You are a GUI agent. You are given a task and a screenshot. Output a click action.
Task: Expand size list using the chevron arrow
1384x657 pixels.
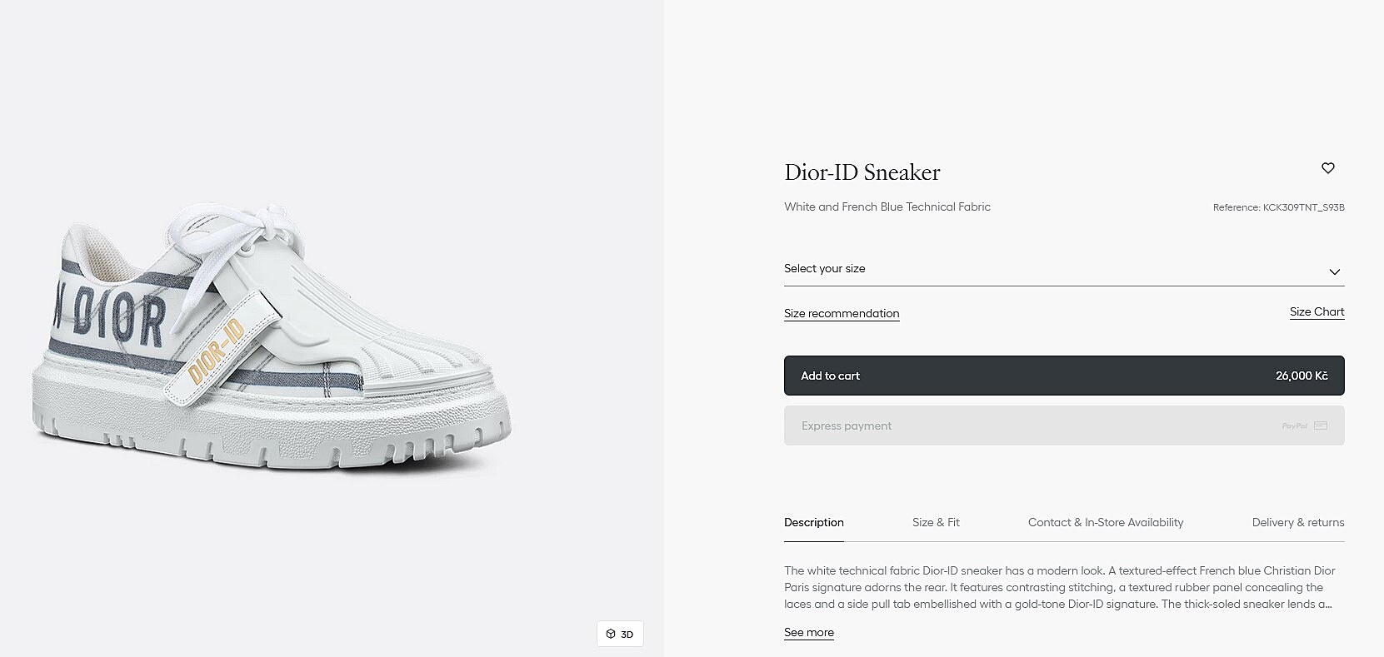pos(1334,271)
